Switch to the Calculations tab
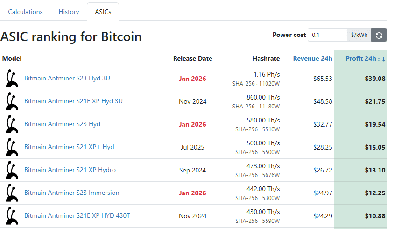This screenshot has width=394, height=229. (x=25, y=12)
